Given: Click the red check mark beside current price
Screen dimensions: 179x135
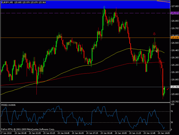Looking at the screenshot, I should click(x=168, y=89).
